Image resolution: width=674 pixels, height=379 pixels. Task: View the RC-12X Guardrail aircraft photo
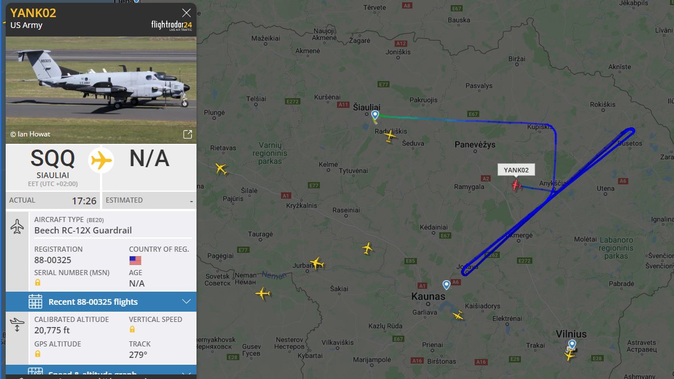[101, 90]
